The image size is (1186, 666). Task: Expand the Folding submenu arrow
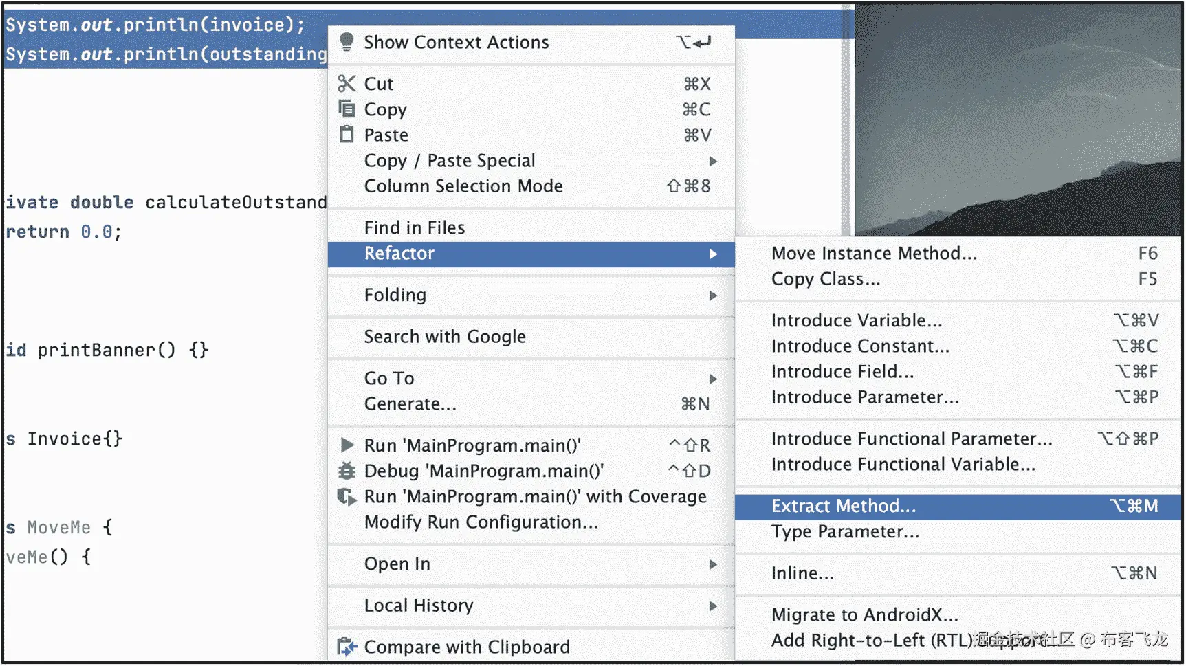tap(713, 296)
